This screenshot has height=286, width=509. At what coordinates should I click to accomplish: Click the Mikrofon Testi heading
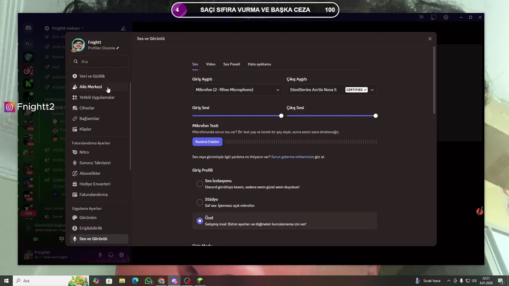coord(205,126)
